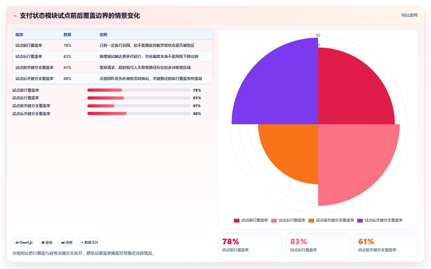Screen dimensions: 431x269
Task: Click the 88% value in the table
Action: [x=67, y=79]
